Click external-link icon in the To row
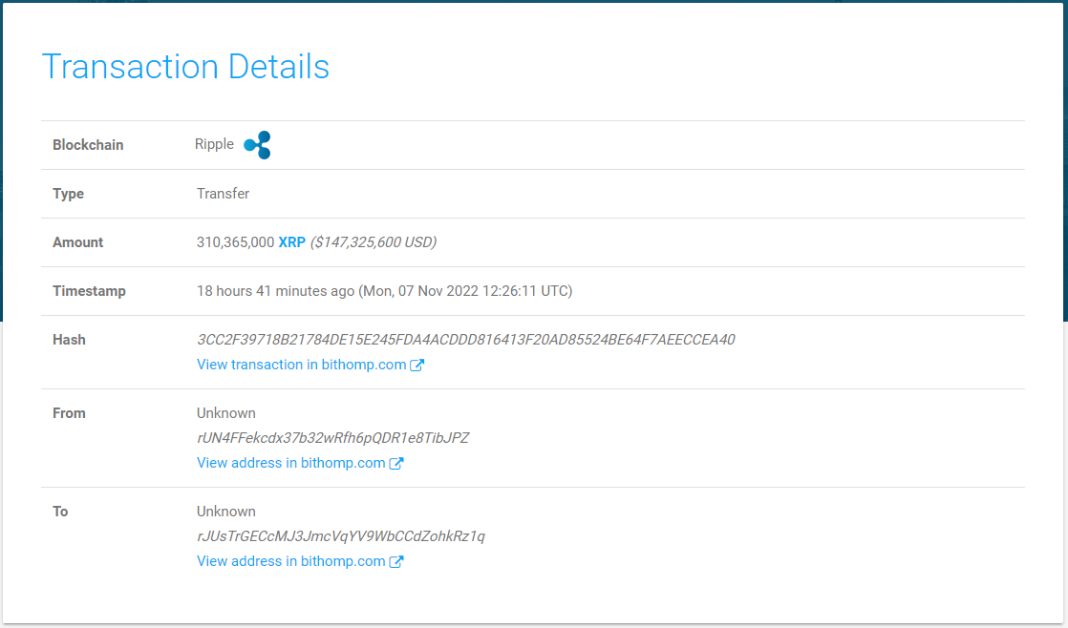Viewport: 1068px width, 628px height. pos(396,561)
